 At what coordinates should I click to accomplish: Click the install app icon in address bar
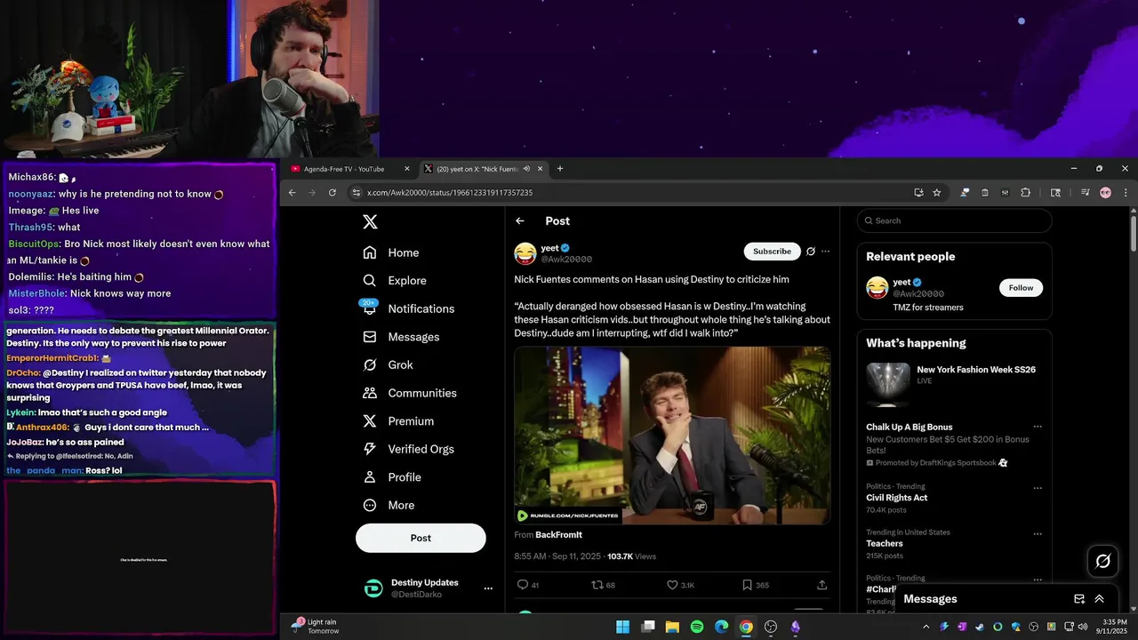point(918,193)
